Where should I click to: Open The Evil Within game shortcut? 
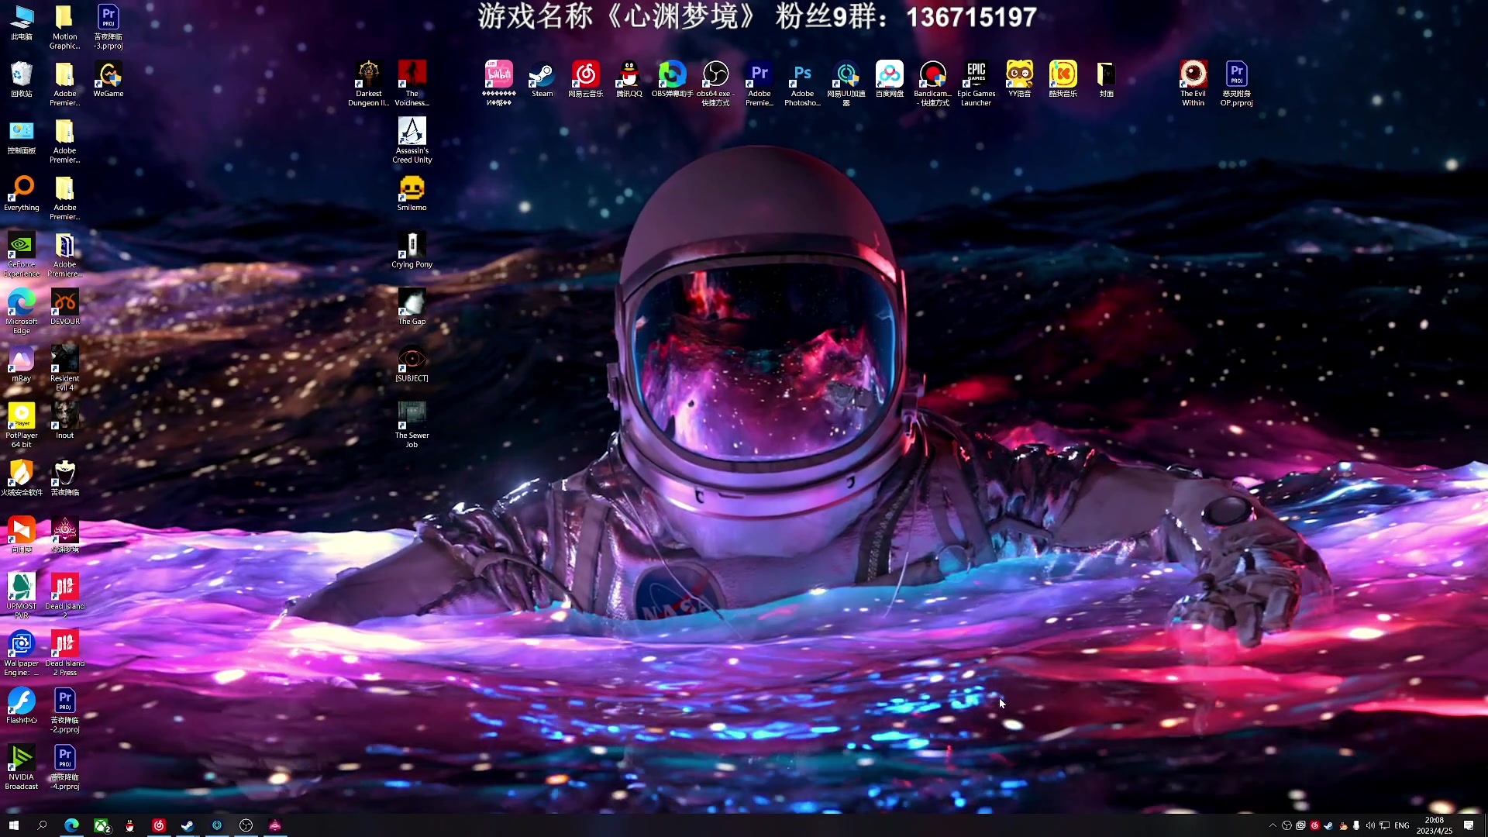[1193, 84]
